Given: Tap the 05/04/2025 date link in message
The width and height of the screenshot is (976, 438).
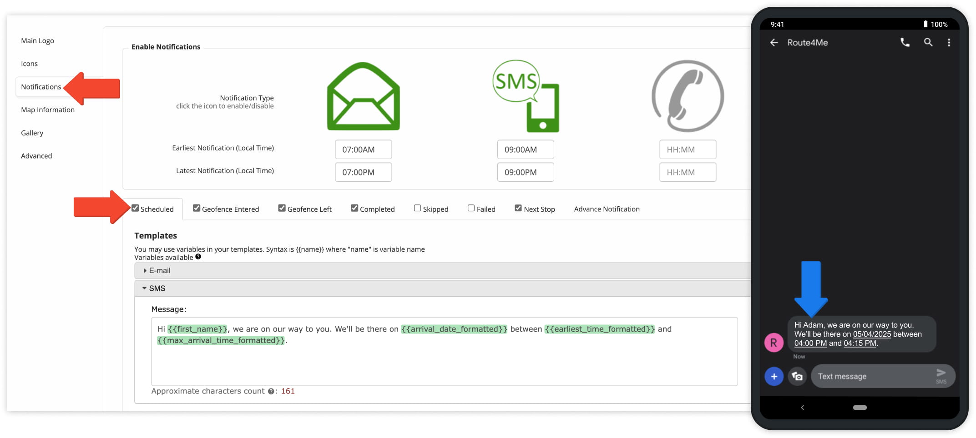Looking at the screenshot, I should click(872, 334).
